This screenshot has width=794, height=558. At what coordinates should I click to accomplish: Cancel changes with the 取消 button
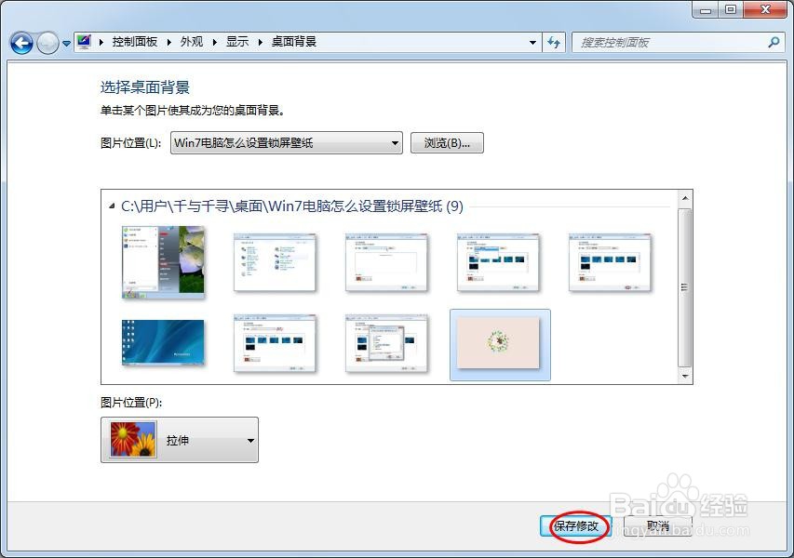(657, 525)
